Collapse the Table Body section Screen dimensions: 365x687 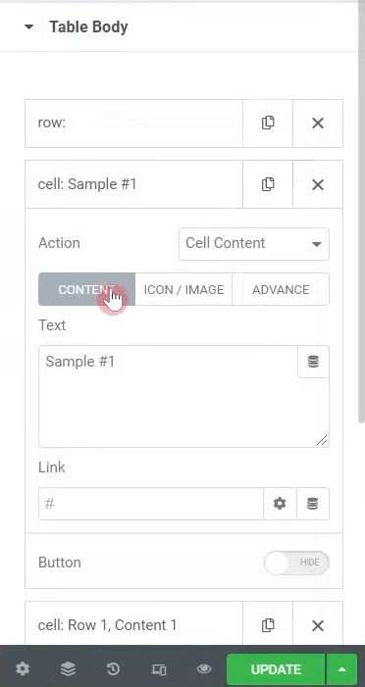[x=29, y=26]
